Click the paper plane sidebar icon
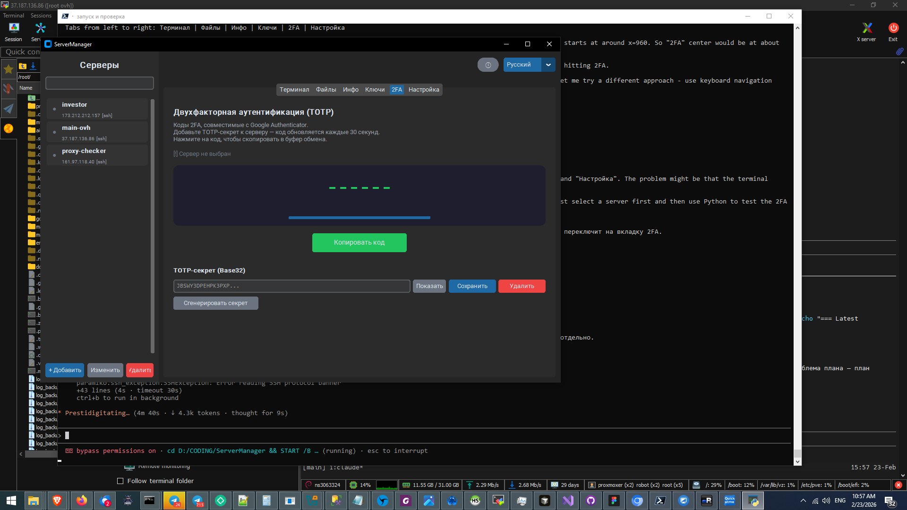907x510 pixels. click(x=9, y=109)
